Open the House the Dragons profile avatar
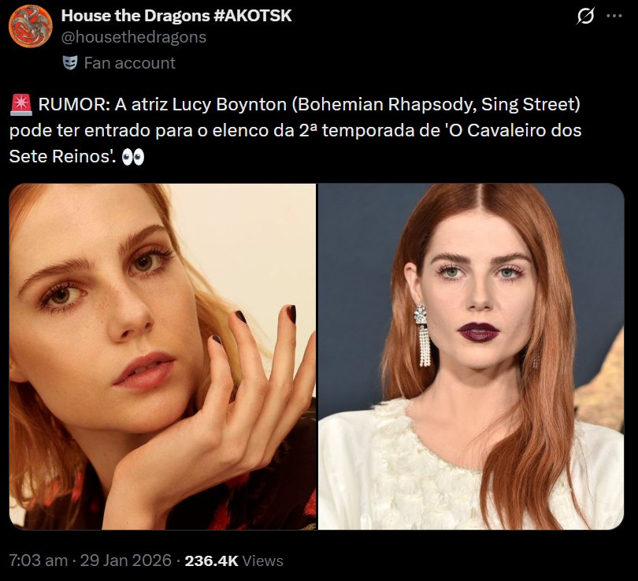This screenshot has width=638, height=581. point(31,27)
